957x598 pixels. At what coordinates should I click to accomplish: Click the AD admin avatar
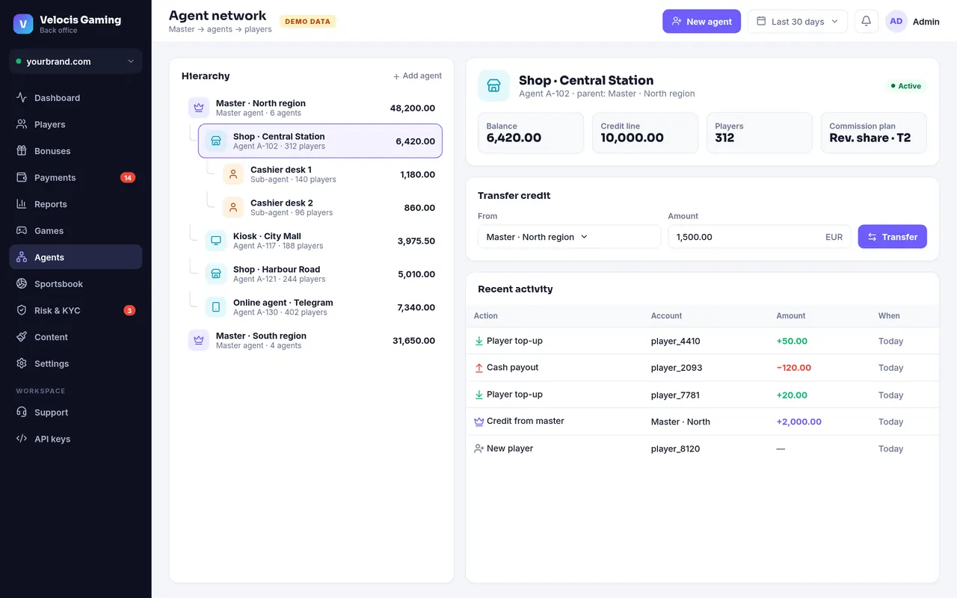click(x=896, y=21)
